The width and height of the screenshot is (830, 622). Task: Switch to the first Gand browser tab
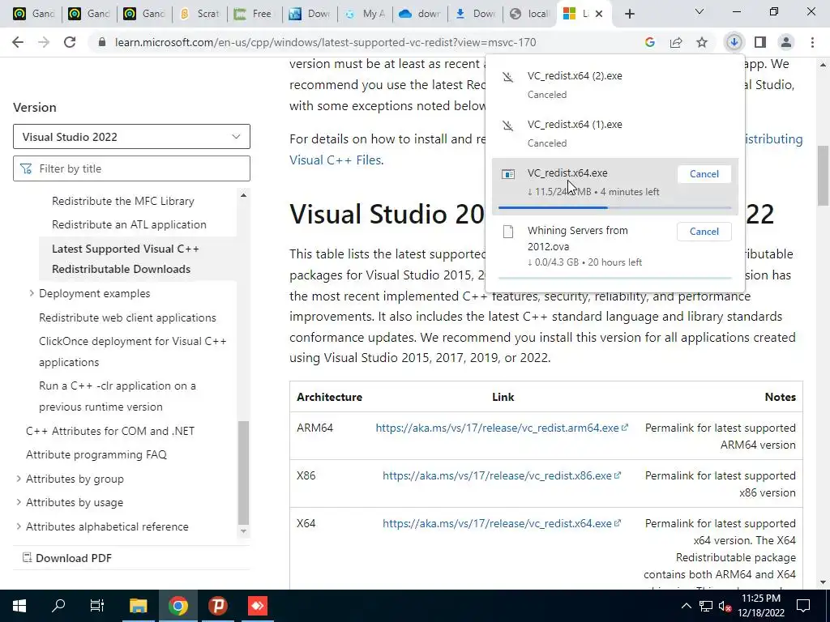point(34,14)
